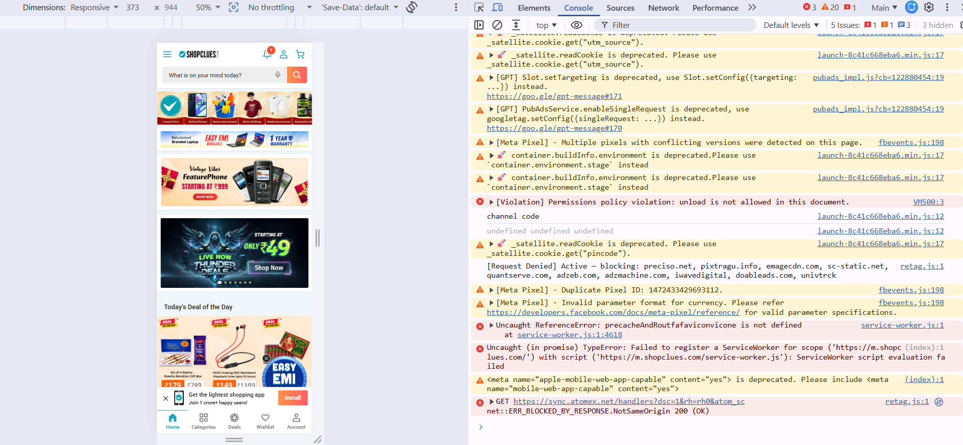This screenshot has height=445, width=963.
Task: Open the top context dropdown
Action: point(546,25)
